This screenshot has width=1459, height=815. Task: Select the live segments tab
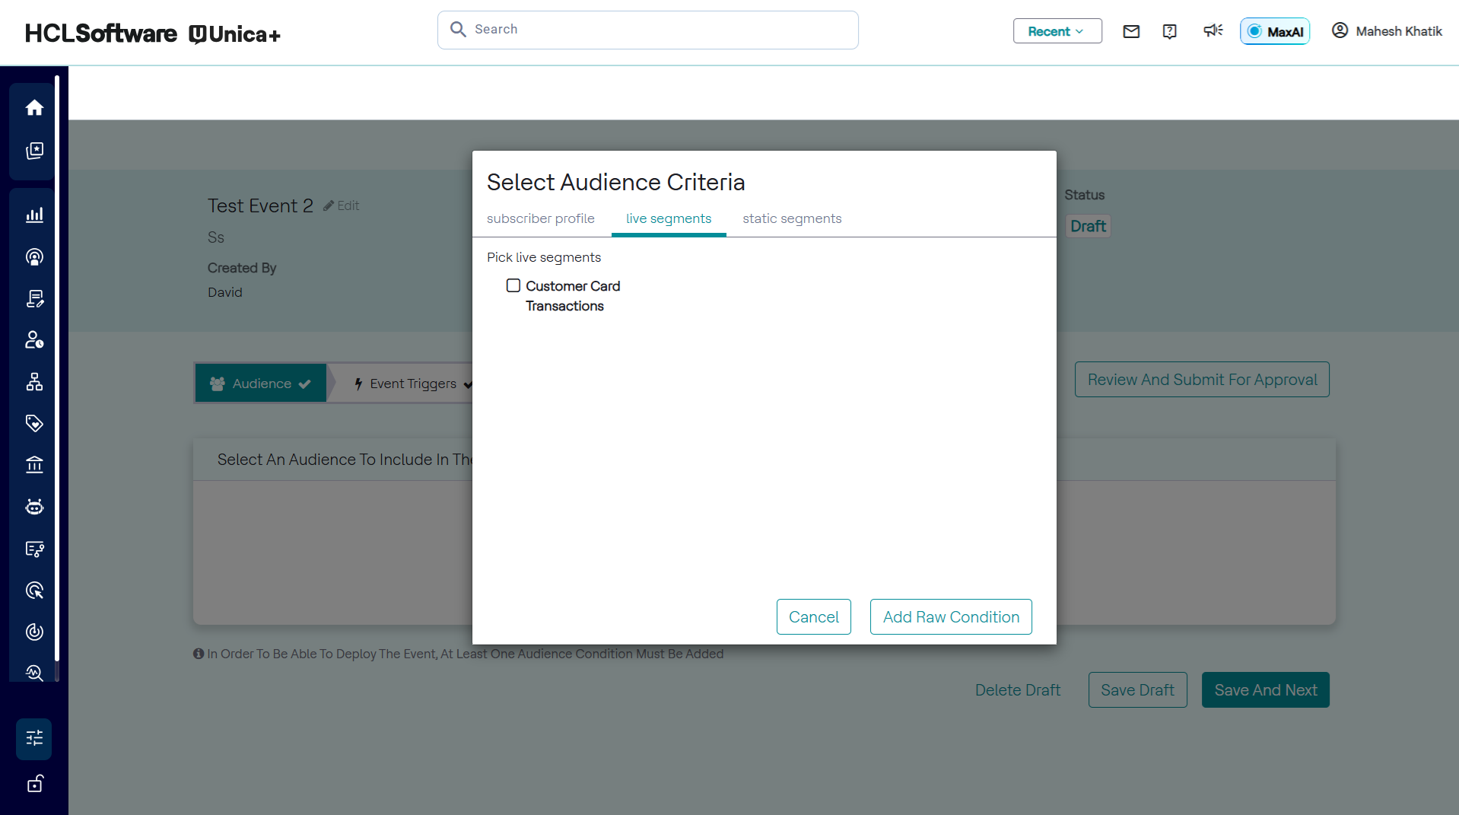668,218
